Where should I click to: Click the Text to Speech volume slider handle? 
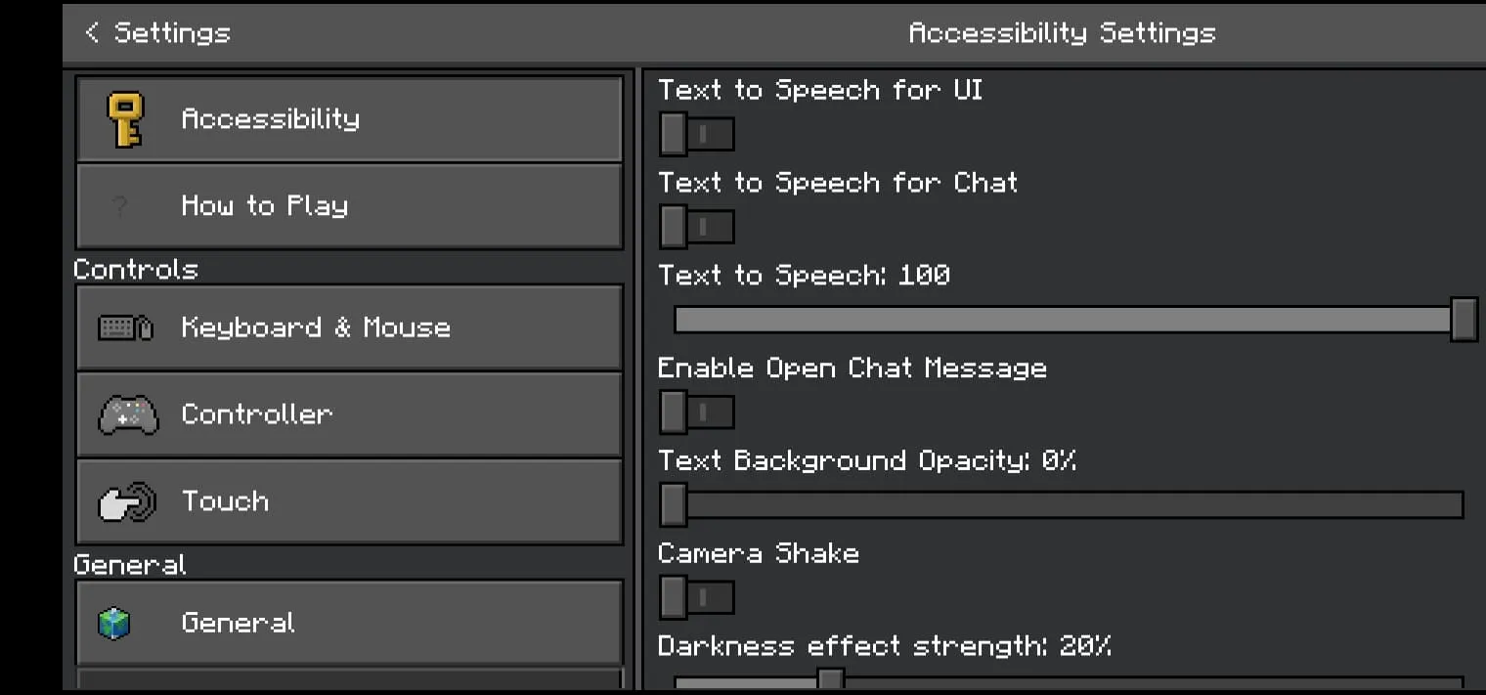pyautogui.click(x=1464, y=320)
